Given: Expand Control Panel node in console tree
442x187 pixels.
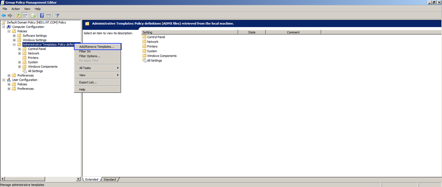Looking at the screenshot, I should pyautogui.click(x=20, y=49).
